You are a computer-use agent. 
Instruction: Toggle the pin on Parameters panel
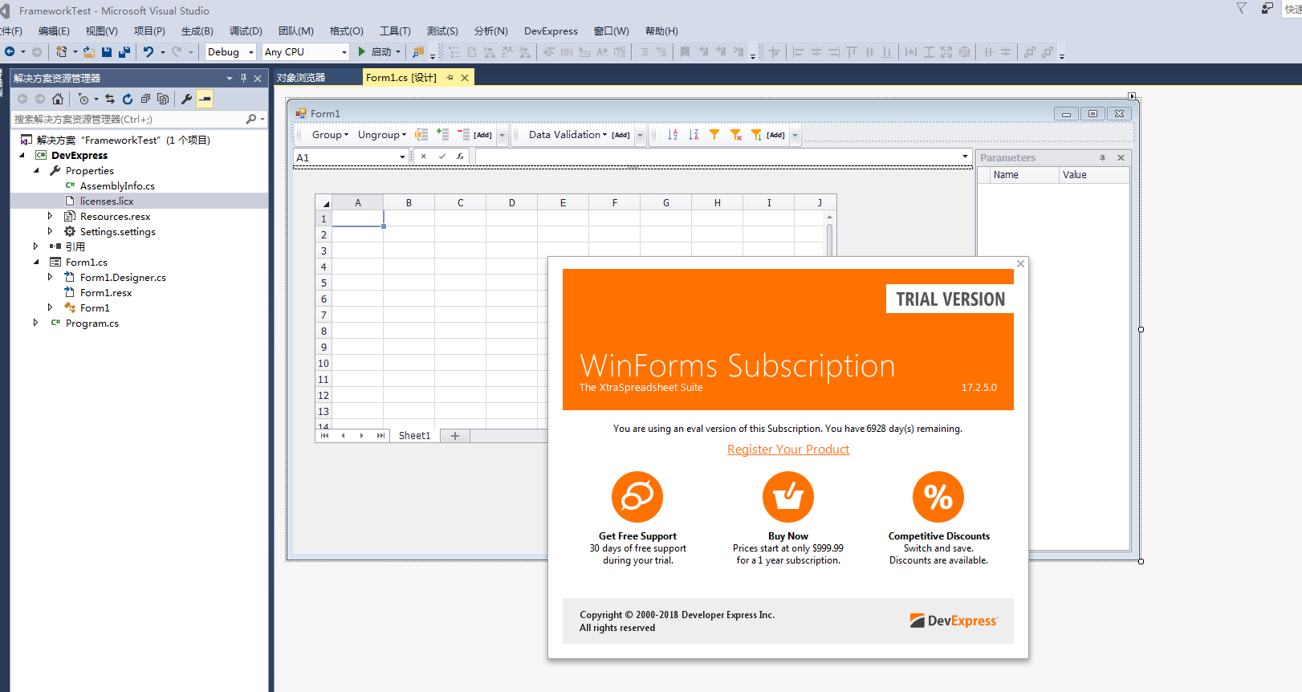1102,158
